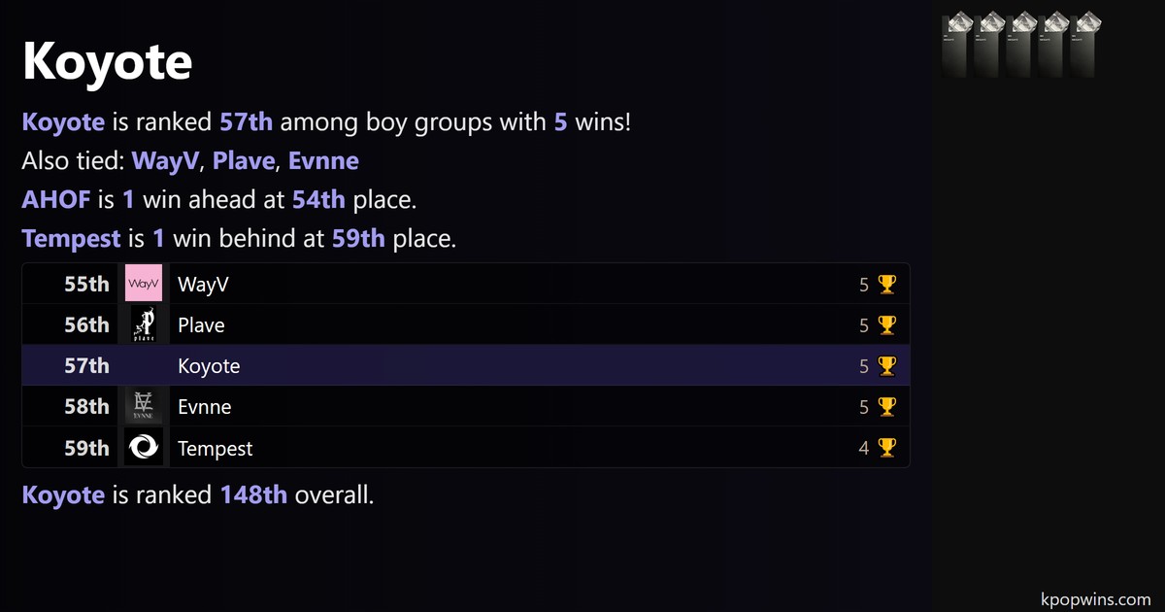Click the trophy icon in Evnne's row
This screenshot has width=1165, height=612.
click(x=886, y=407)
